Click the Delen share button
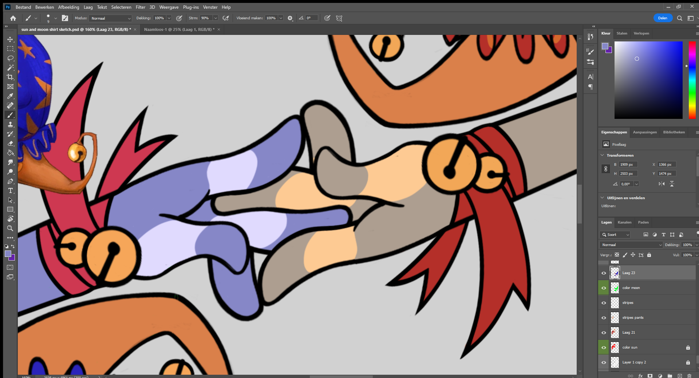The image size is (699, 378). pos(663,18)
